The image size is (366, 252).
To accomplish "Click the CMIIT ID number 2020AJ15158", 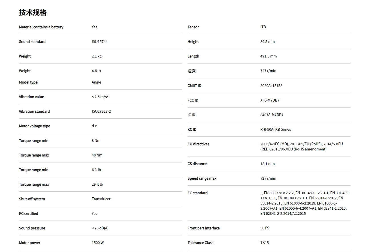I will (271, 86).
